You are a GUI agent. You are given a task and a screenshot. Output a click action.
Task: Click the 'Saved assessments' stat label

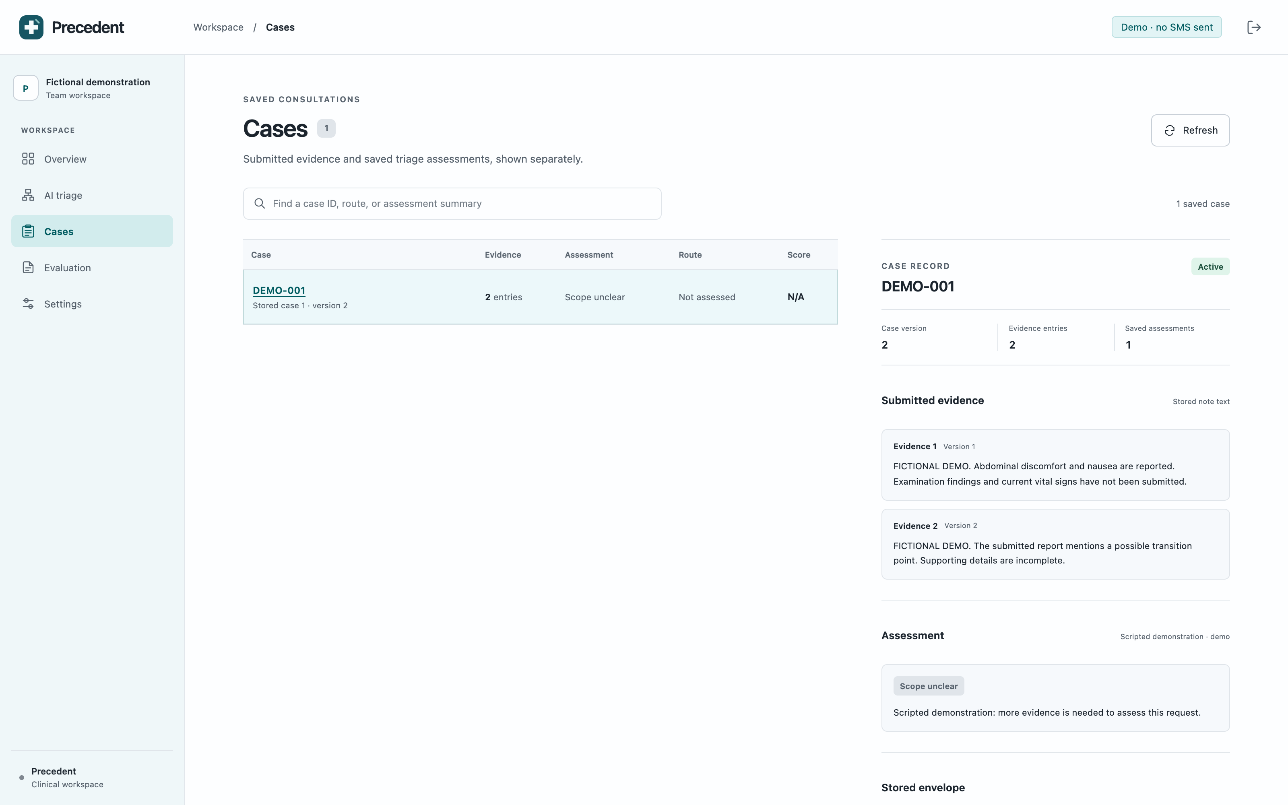[1159, 328]
